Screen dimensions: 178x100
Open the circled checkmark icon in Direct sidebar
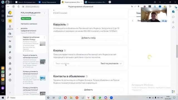pyautogui.click(x=10, y=58)
